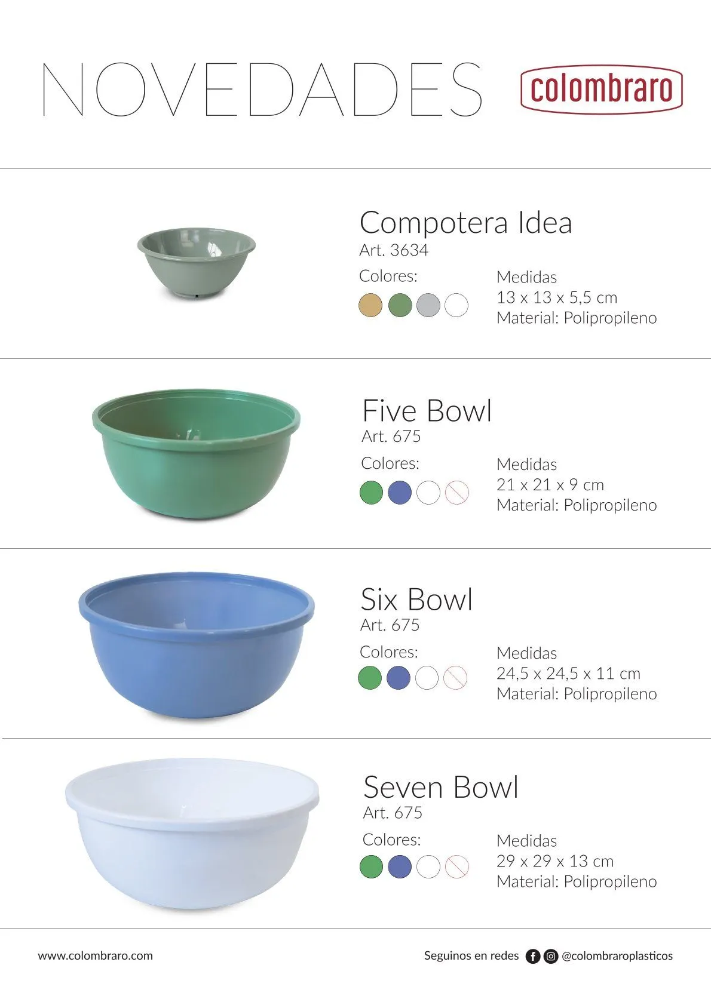Select the white swatch for Compotera Idea
The image size is (711, 1005).
(x=456, y=305)
